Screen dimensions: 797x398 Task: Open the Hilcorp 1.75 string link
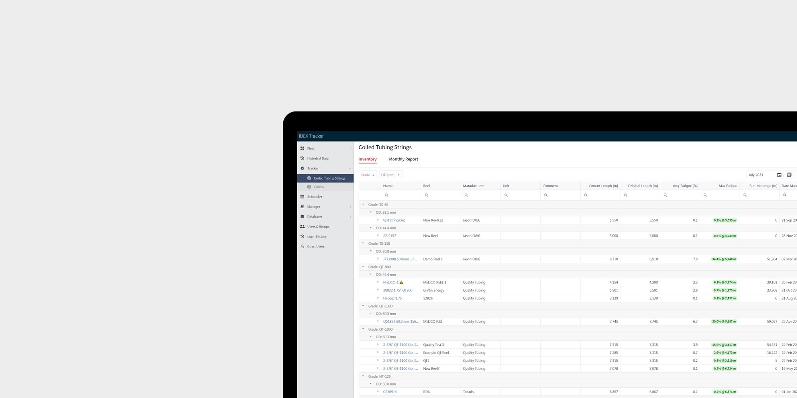[x=393, y=298]
